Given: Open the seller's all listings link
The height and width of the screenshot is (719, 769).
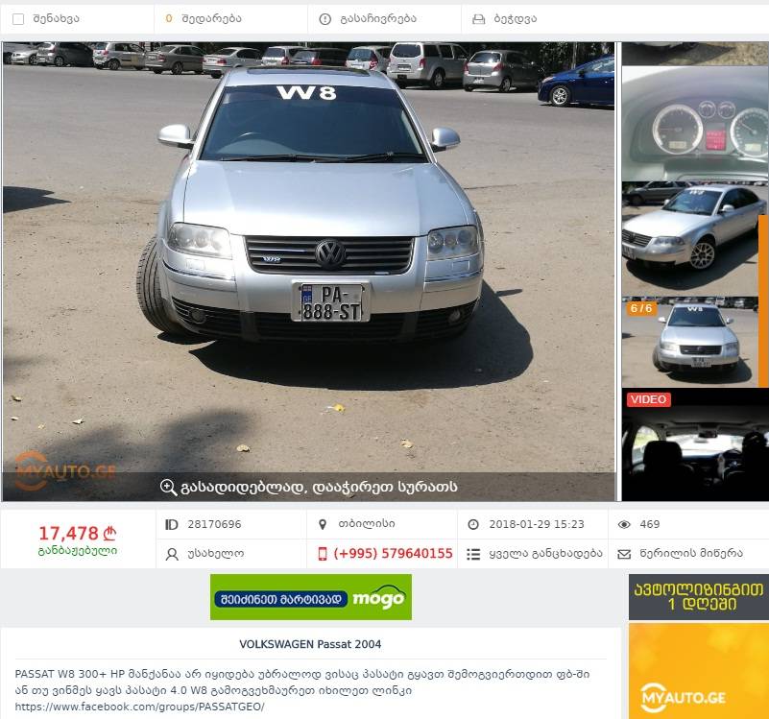Looking at the screenshot, I should (545, 554).
